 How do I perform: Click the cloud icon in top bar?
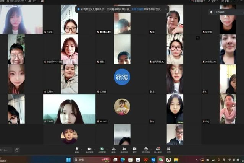[42, 1]
